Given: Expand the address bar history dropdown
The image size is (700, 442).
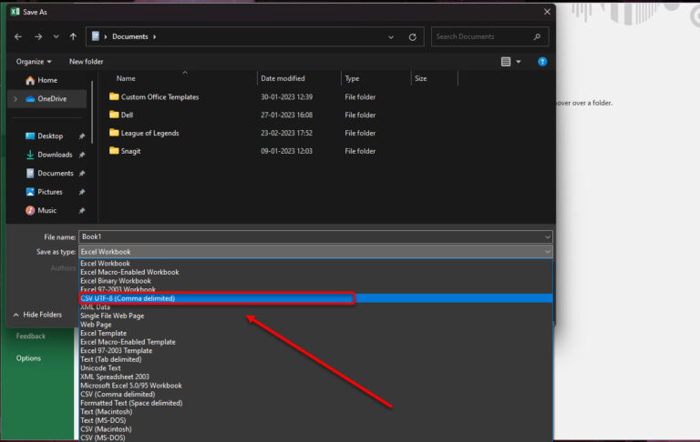Looking at the screenshot, I should 391,37.
